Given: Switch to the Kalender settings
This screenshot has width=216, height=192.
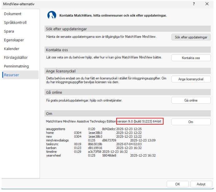Looking at the screenshot, I should click(x=12, y=49).
